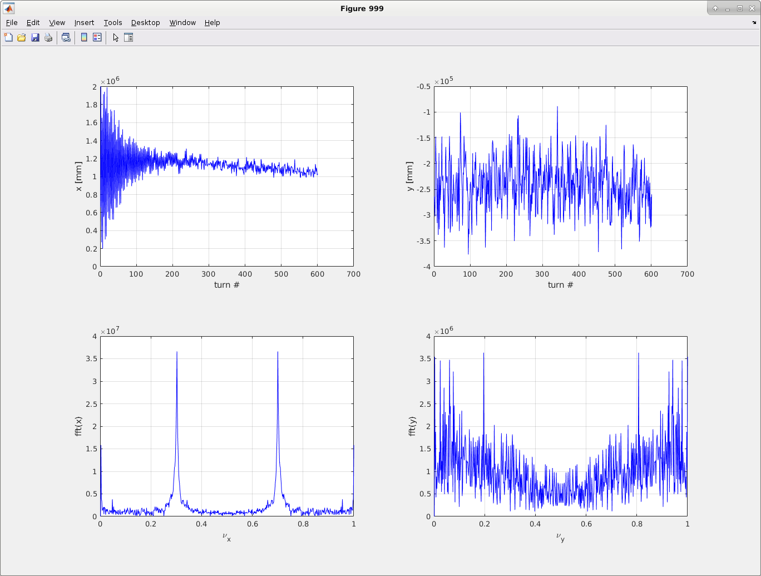Enable the Edit Plot arrow tool
Image resolution: width=761 pixels, height=576 pixels.
click(116, 38)
